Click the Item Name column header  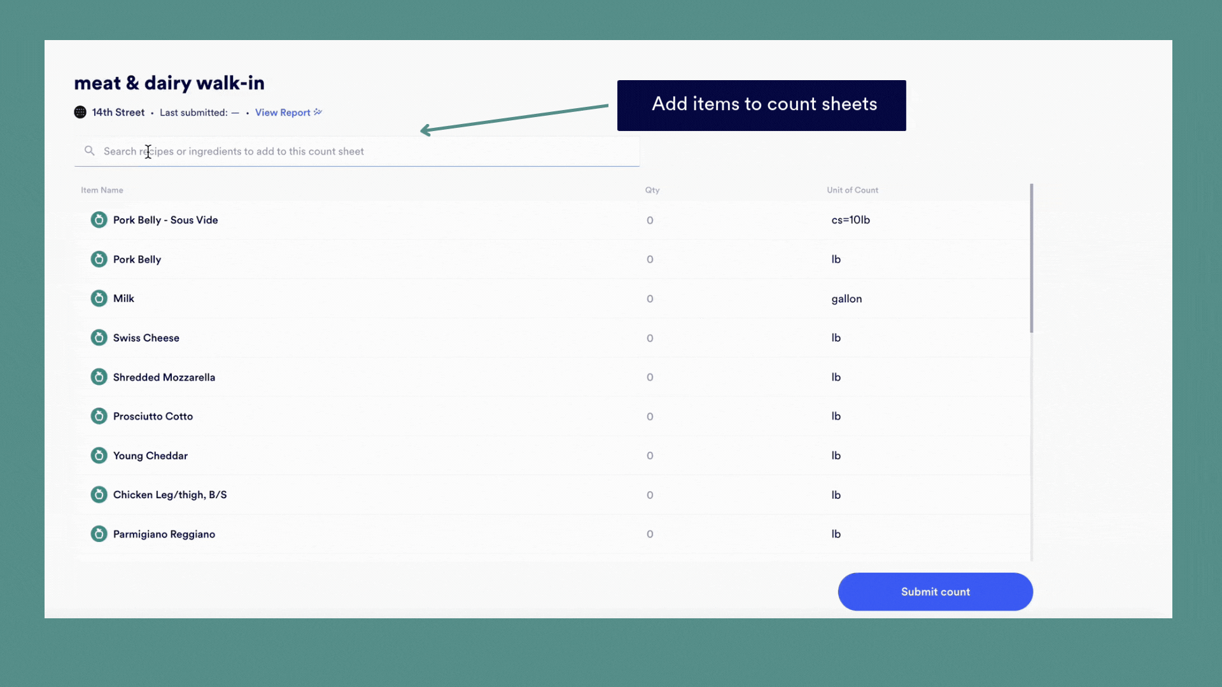click(102, 190)
